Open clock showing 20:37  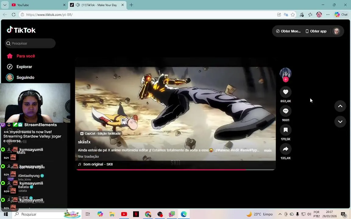pyautogui.click(x=329, y=214)
